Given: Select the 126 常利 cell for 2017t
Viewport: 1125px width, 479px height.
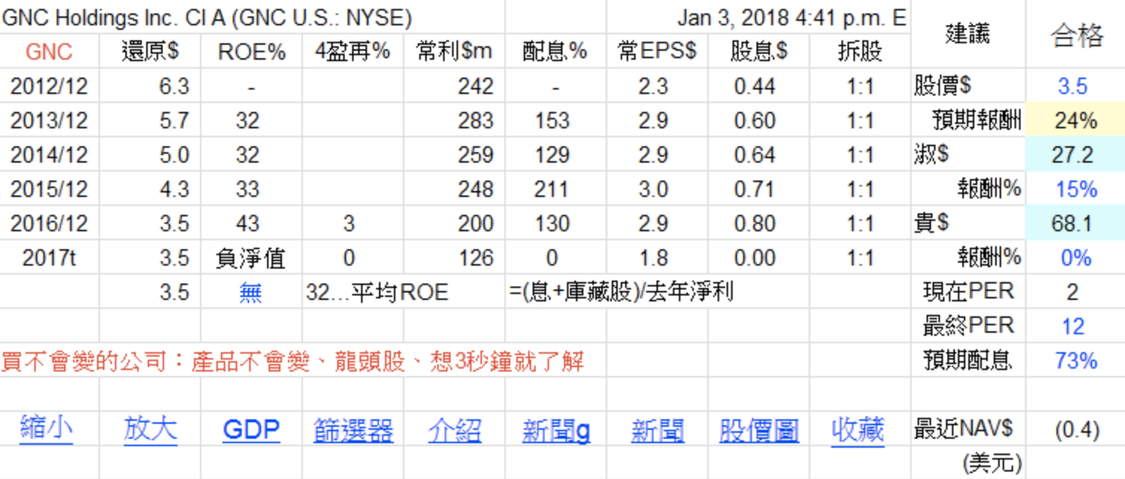Looking at the screenshot, I should pyautogui.click(x=454, y=257).
